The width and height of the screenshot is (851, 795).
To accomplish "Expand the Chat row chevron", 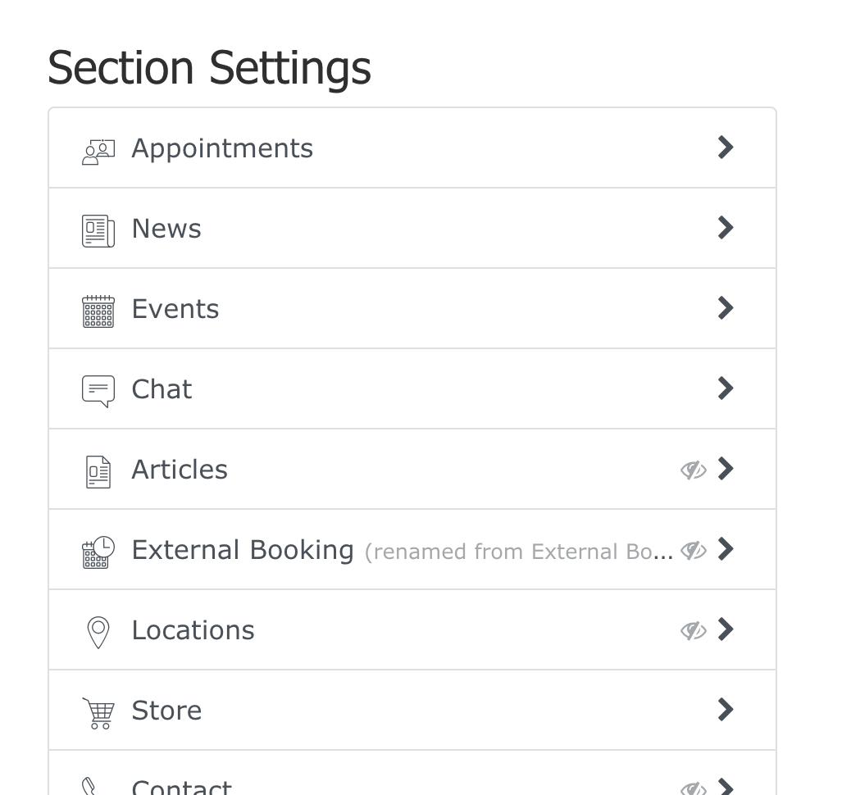I will [x=726, y=388].
